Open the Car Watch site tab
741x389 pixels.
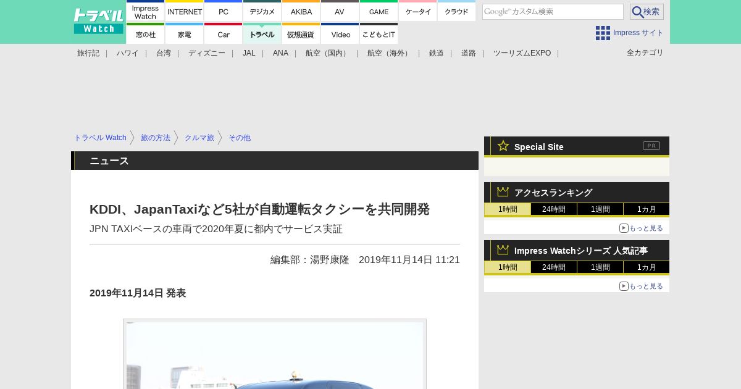pyautogui.click(x=224, y=34)
